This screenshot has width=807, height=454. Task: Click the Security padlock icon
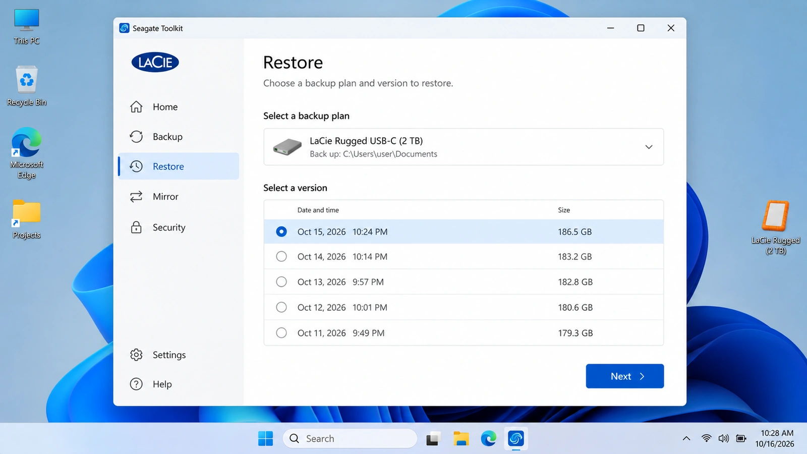(136, 227)
